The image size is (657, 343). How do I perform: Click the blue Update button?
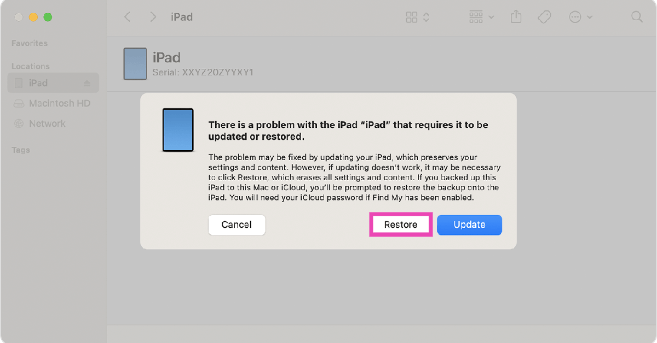click(x=469, y=224)
